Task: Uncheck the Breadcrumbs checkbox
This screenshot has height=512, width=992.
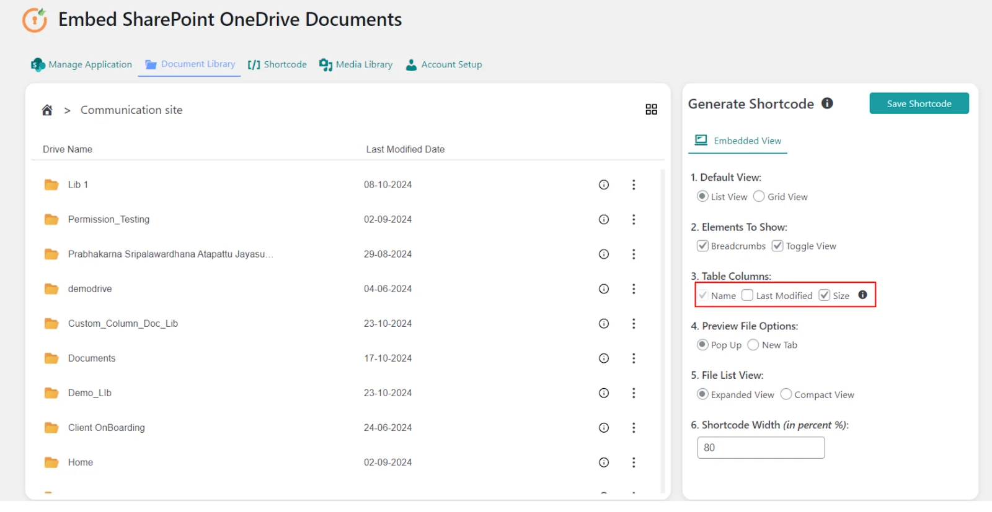Action: 702,246
